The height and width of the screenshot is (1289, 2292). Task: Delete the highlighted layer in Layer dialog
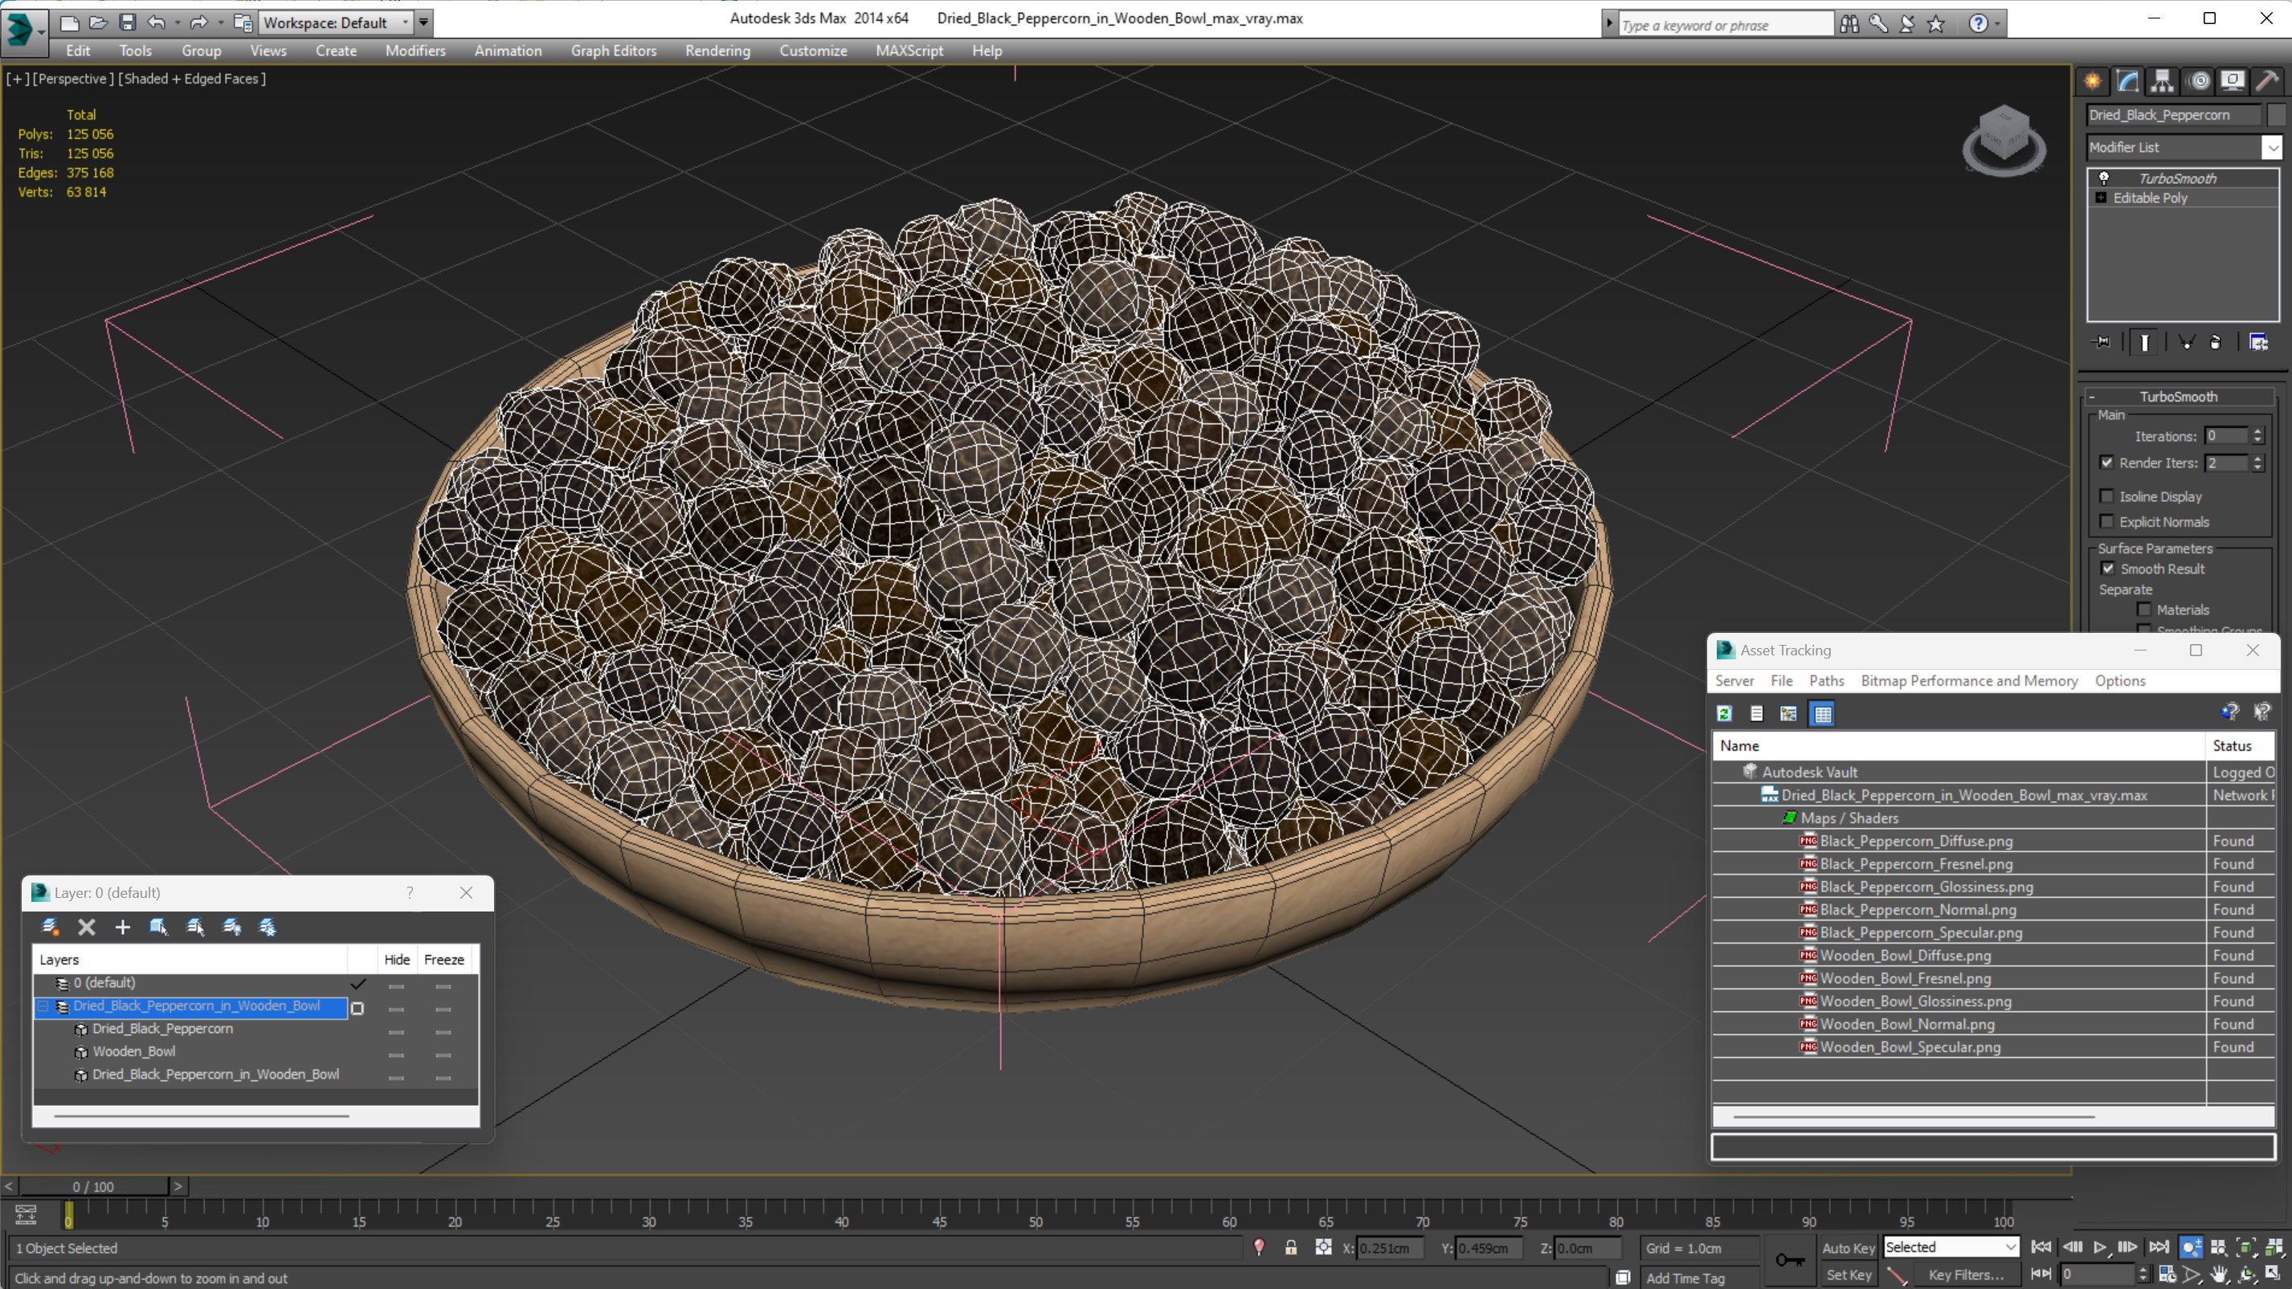point(86,927)
